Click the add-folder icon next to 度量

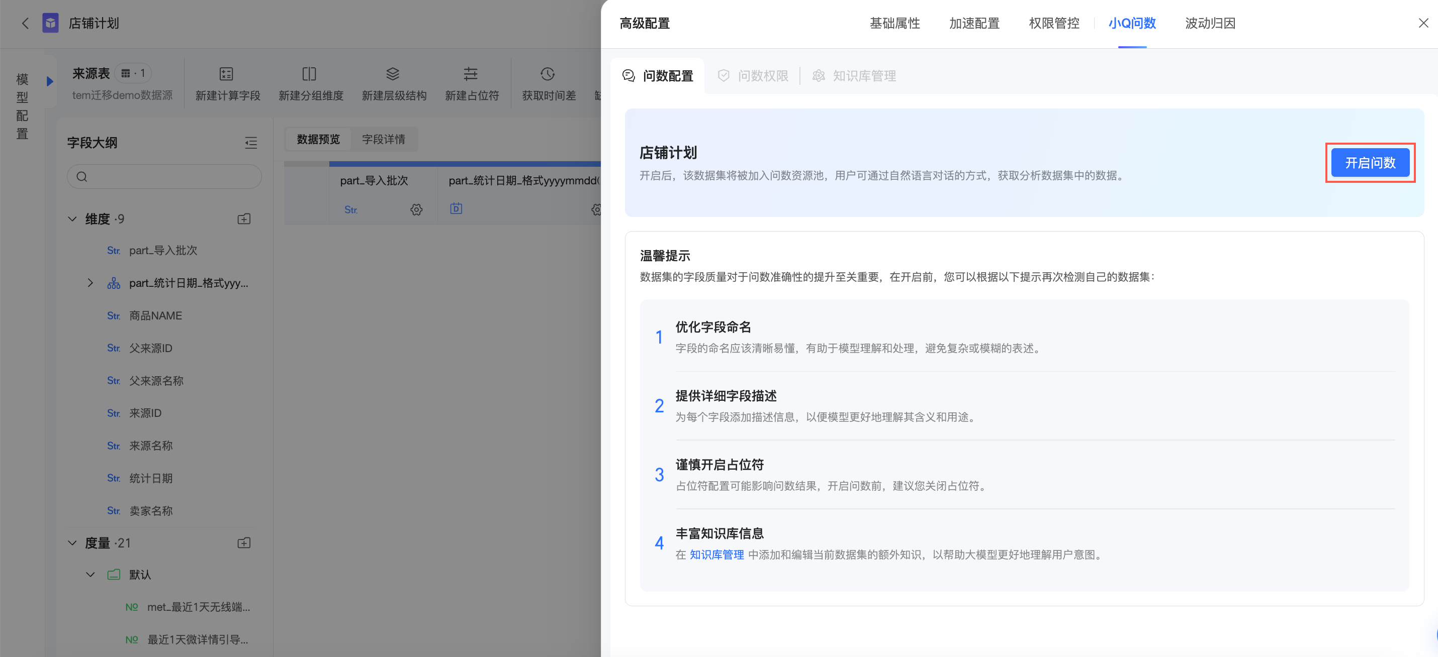pyautogui.click(x=244, y=542)
